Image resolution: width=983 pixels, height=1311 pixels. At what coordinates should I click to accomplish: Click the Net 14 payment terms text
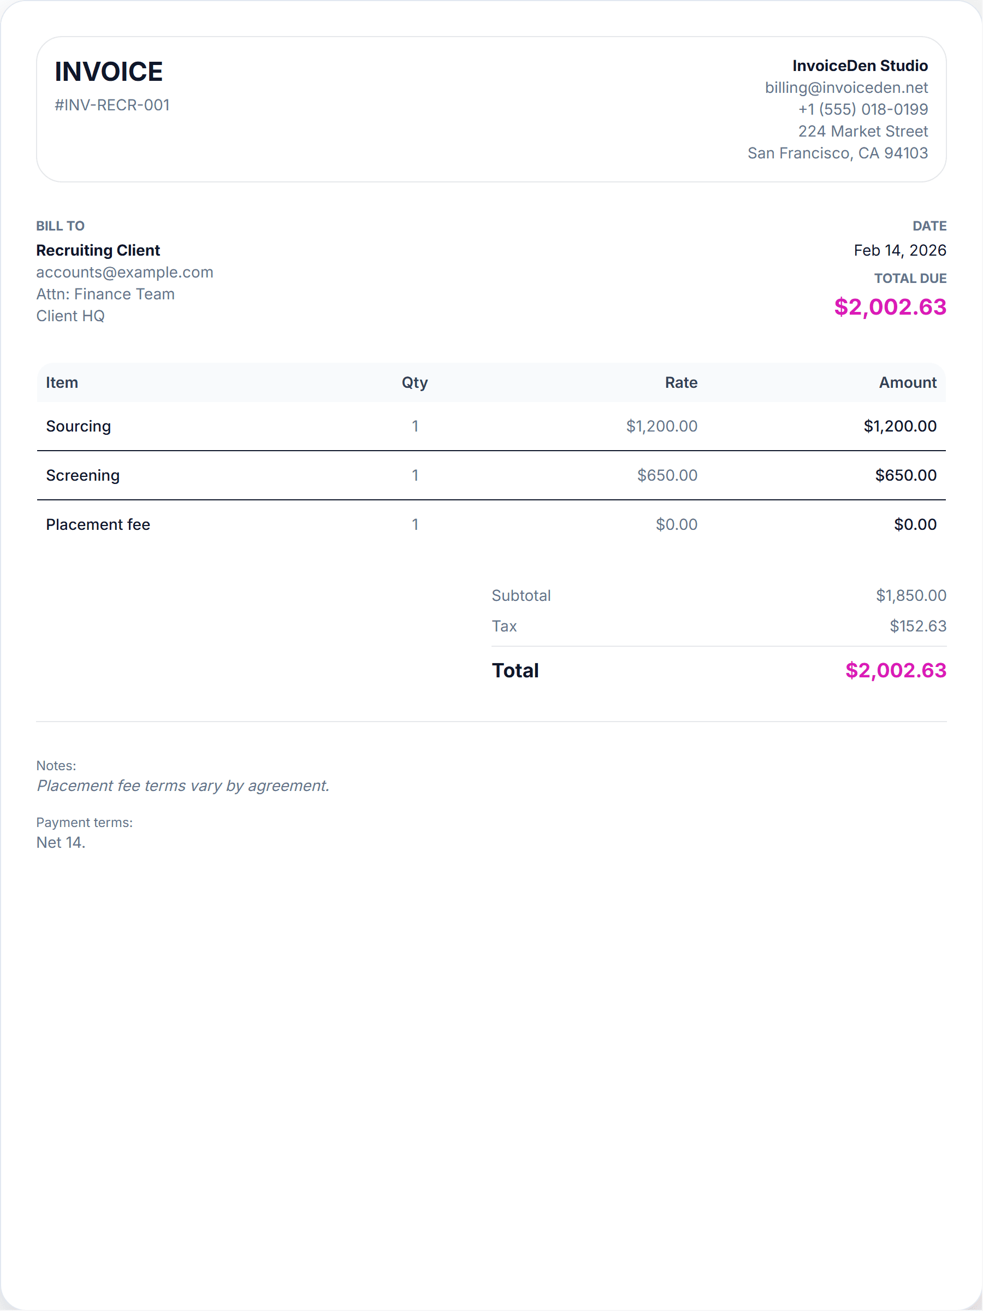(61, 842)
